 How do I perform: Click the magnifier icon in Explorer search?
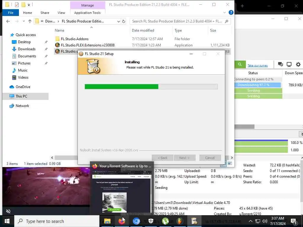tap(227, 21)
